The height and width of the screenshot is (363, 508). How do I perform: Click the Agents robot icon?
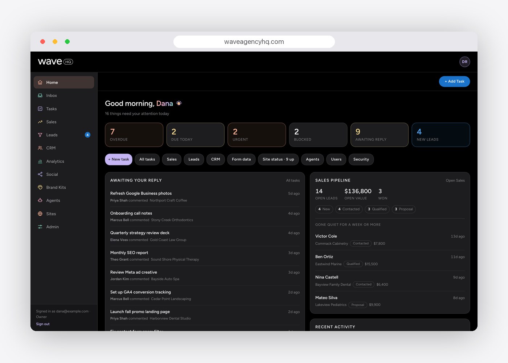click(40, 200)
